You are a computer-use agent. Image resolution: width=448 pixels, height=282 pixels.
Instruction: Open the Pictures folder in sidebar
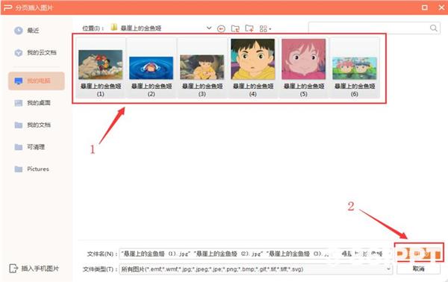tap(31, 169)
